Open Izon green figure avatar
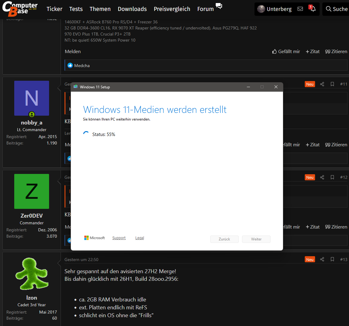Viewport: 349px width, 326px height. click(32, 273)
